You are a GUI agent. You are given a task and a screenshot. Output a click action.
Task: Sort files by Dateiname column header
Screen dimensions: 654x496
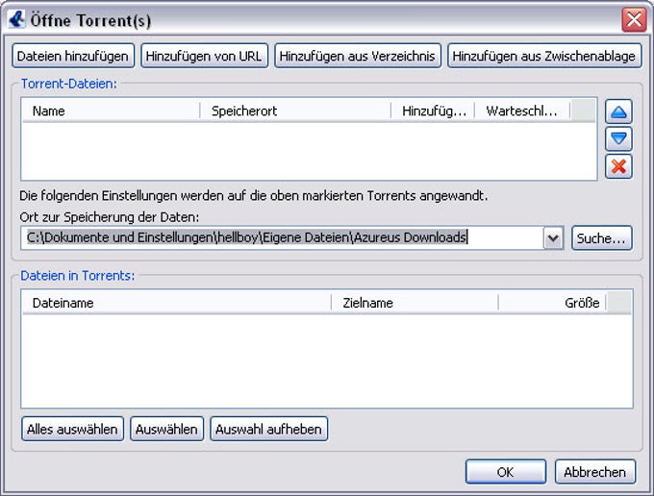click(x=176, y=303)
